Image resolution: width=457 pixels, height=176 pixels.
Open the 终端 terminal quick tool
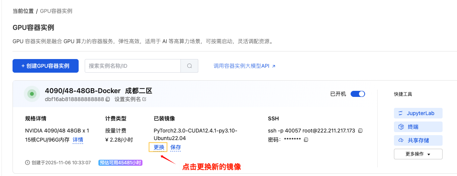tap(418, 127)
